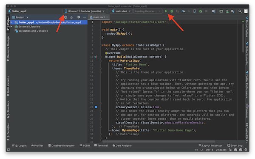Hide the Project panel with minus icon
The height and width of the screenshot is (159, 255).
[x=85, y=17]
